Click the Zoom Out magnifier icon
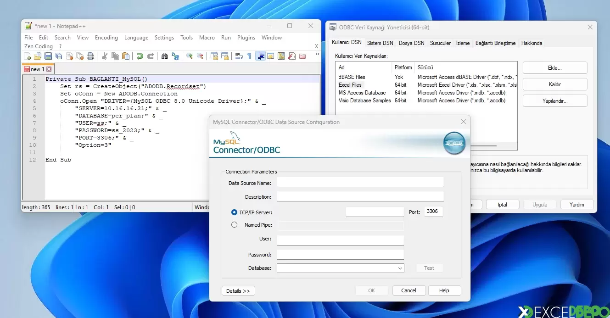This screenshot has width=610, height=318. coord(200,56)
